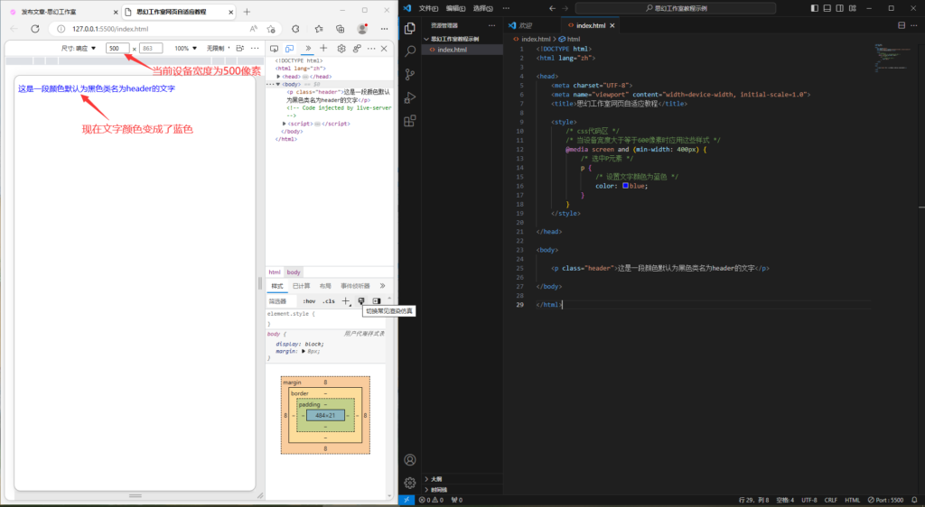Open the VS Code Search view
The width and height of the screenshot is (925, 507).
coord(410,51)
